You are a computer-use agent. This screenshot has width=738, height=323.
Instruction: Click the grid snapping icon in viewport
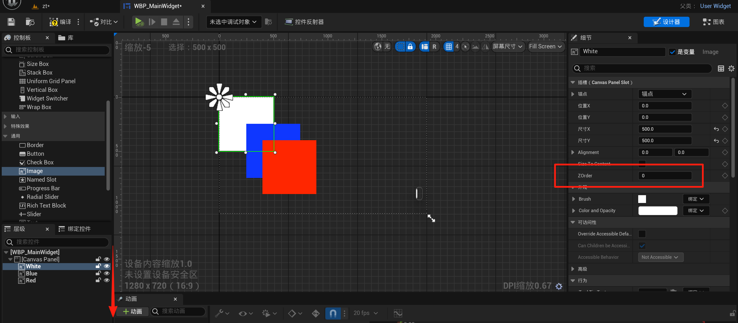pos(448,47)
